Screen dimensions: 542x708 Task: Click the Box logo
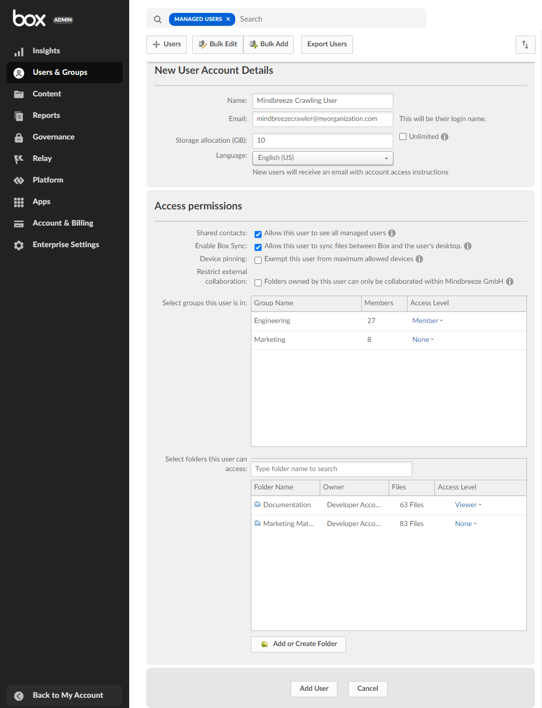point(30,18)
